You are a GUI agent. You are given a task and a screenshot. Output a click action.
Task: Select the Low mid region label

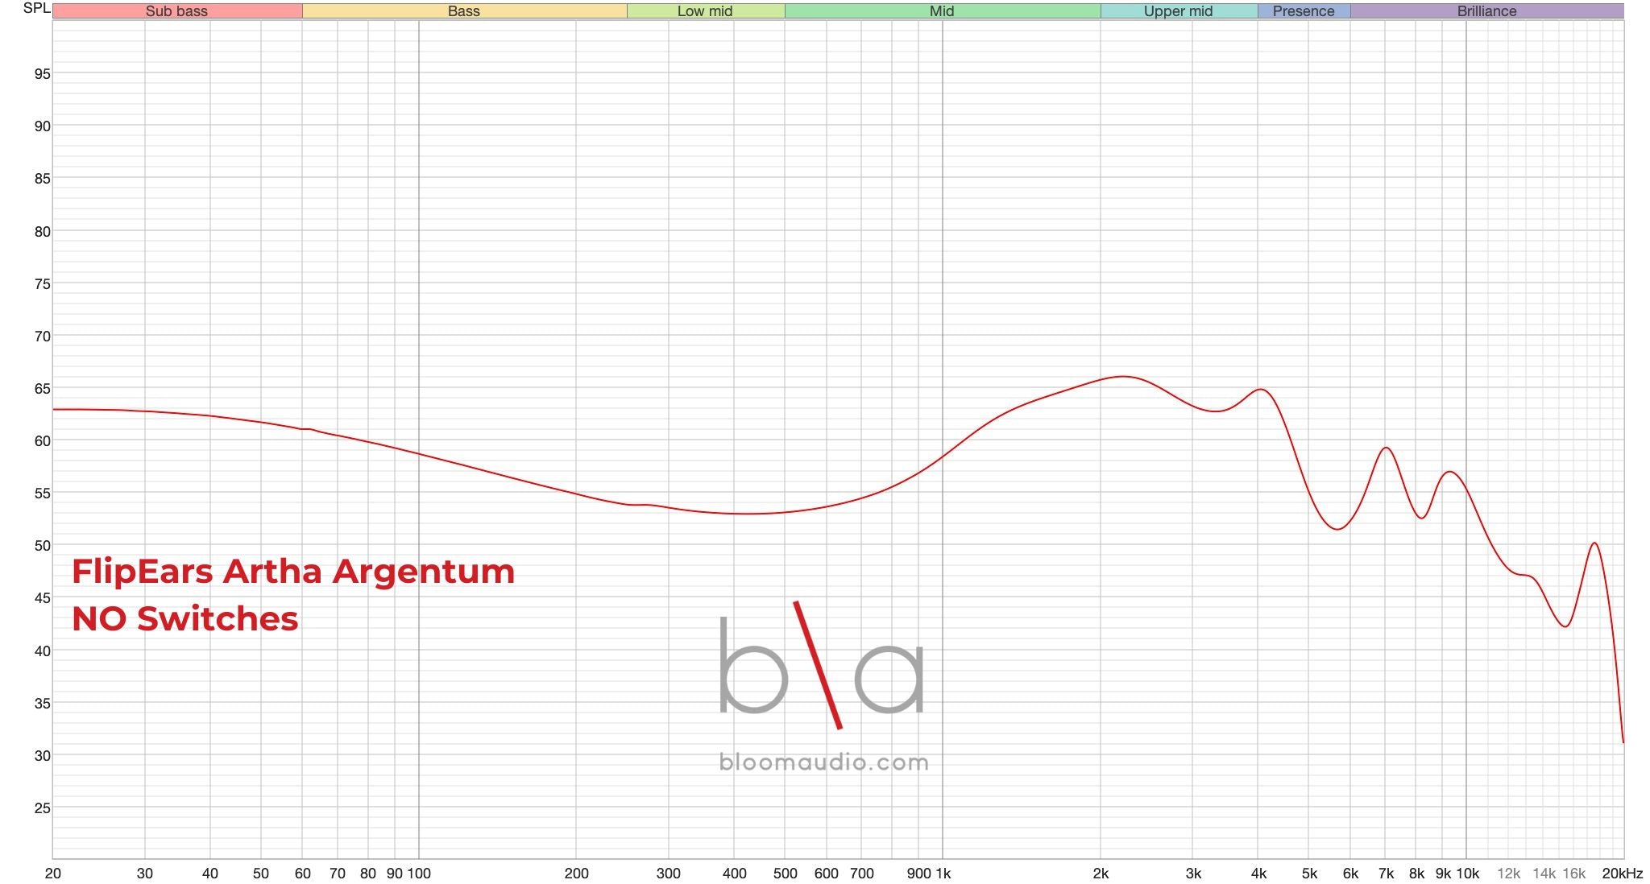[704, 11]
